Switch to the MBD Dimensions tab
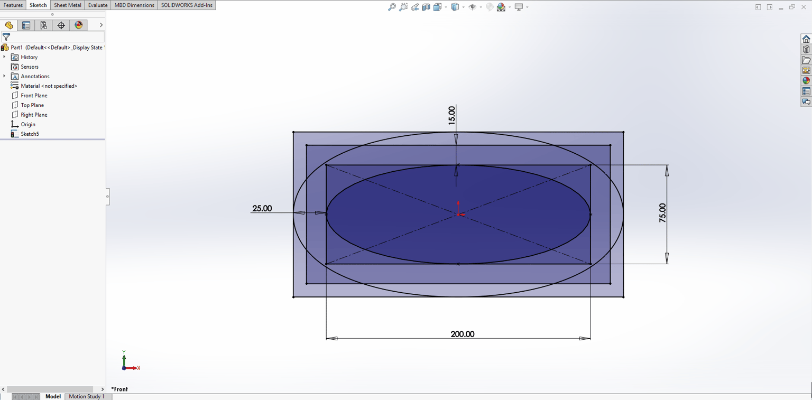Screen dimensions: 812x400 pyautogui.click(x=134, y=5)
